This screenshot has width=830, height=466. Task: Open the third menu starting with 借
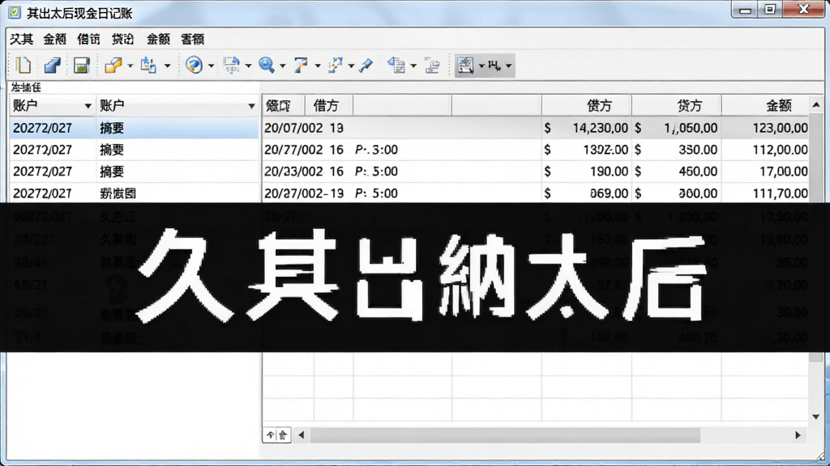pos(89,39)
